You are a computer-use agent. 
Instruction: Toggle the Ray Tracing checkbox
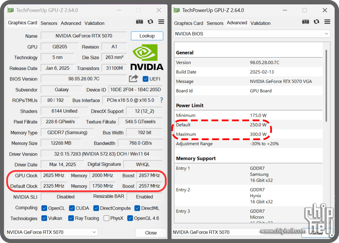(71, 218)
